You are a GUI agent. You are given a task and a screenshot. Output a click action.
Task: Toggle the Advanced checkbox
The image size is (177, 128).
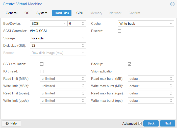(140, 124)
